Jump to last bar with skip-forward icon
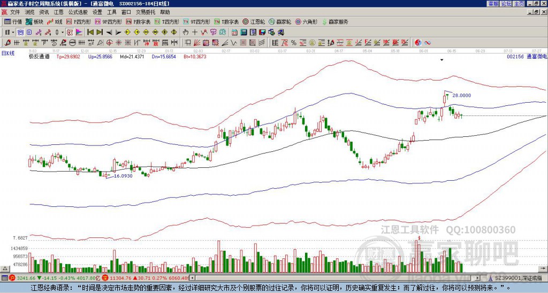Viewport: 548px width, 293px height. coord(100,33)
